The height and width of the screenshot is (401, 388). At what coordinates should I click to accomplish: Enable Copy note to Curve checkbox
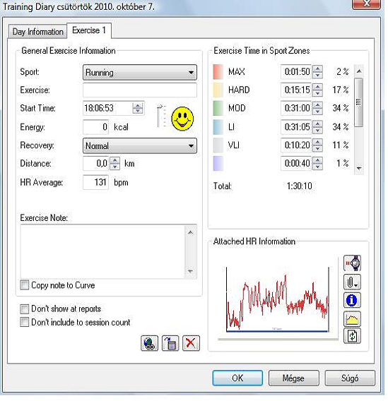pyautogui.click(x=25, y=285)
